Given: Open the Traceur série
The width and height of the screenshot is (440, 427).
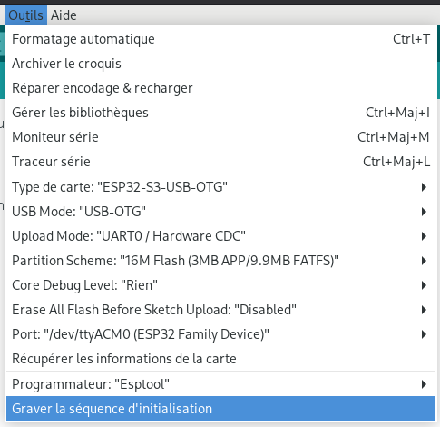Looking at the screenshot, I should coord(220,162).
